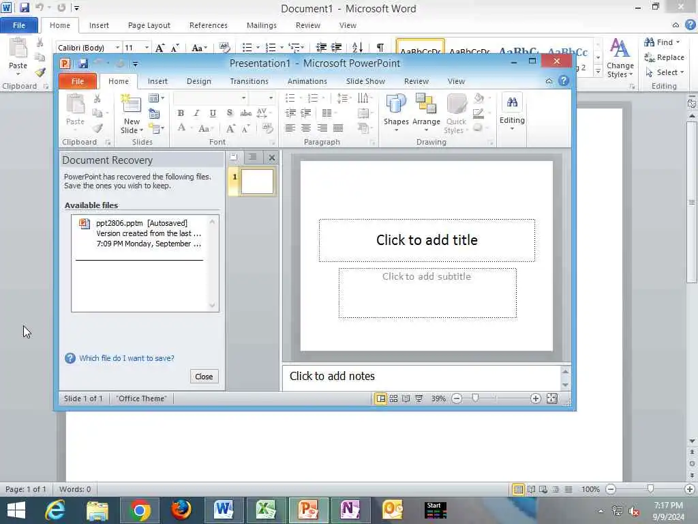698x524 pixels.
Task: Click Word Format Painter brush icon
Action: tap(40, 72)
